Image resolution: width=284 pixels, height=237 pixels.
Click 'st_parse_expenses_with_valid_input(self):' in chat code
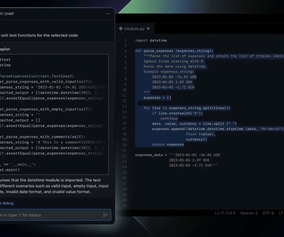pos(46,82)
